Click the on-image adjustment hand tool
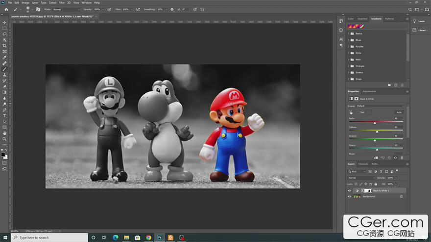This screenshot has width=431, height=242. [x=351, y=112]
